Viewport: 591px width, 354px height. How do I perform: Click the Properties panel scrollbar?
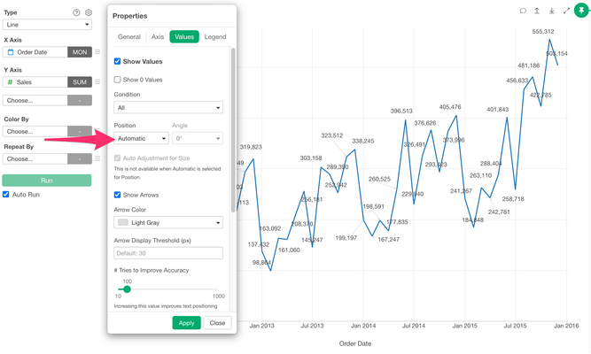(233, 130)
